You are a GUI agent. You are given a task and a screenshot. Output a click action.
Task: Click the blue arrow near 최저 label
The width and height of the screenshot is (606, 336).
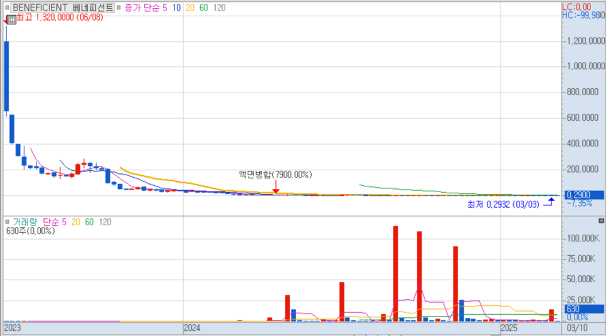(549, 202)
